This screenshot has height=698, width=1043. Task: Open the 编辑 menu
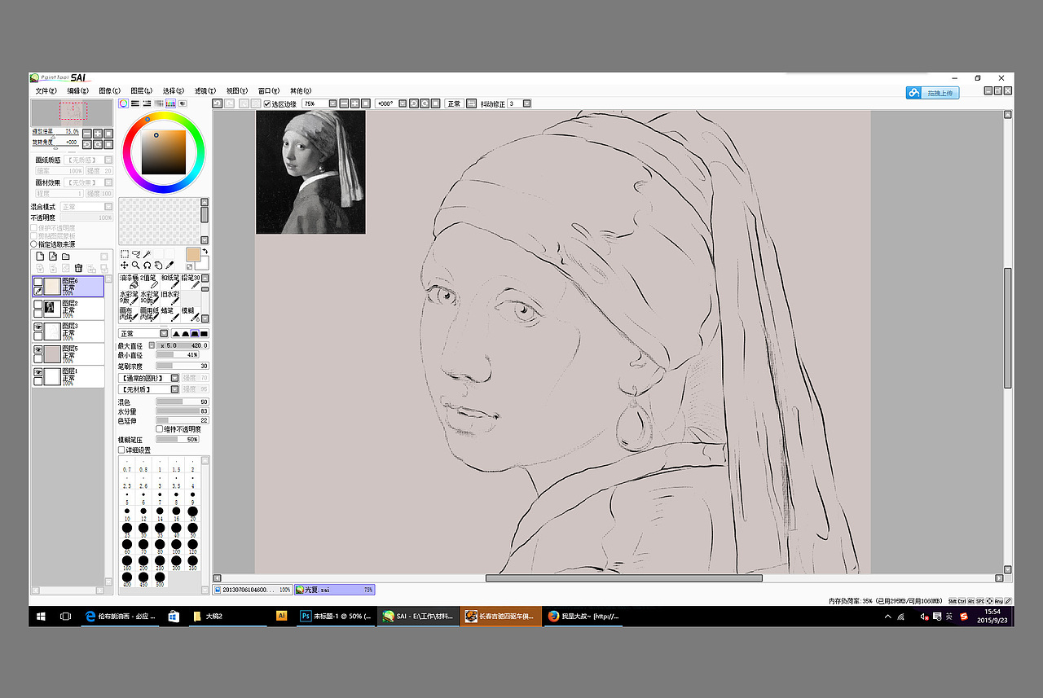(x=77, y=90)
